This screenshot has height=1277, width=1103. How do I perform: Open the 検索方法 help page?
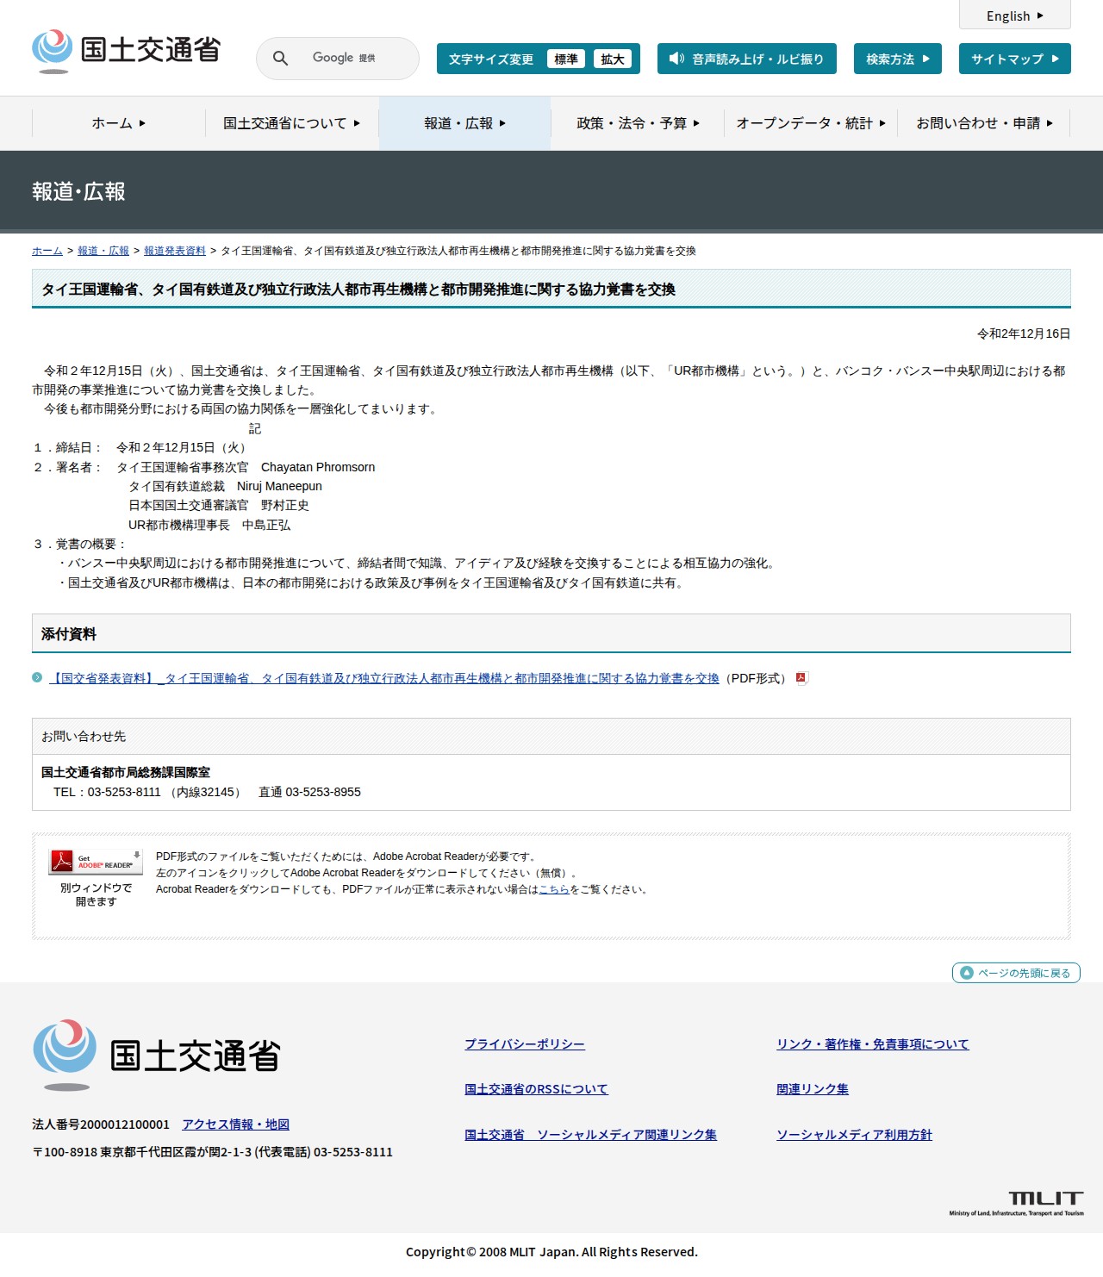click(x=898, y=59)
